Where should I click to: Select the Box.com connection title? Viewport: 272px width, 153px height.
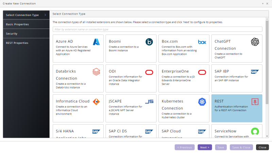click(170, 41)
